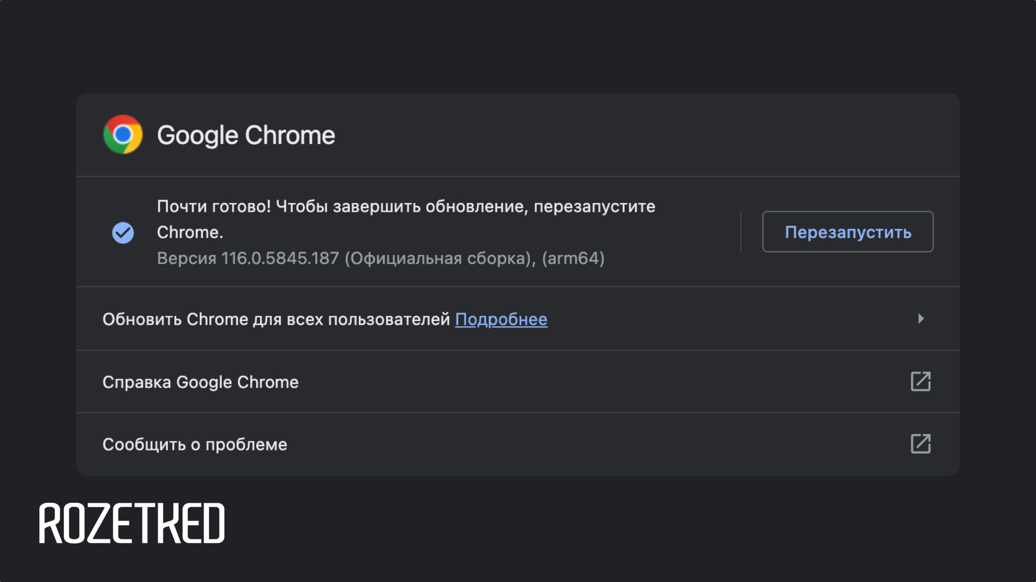
Task: Select the Сообщить о проблеме row text
Action: click(195, 445)
